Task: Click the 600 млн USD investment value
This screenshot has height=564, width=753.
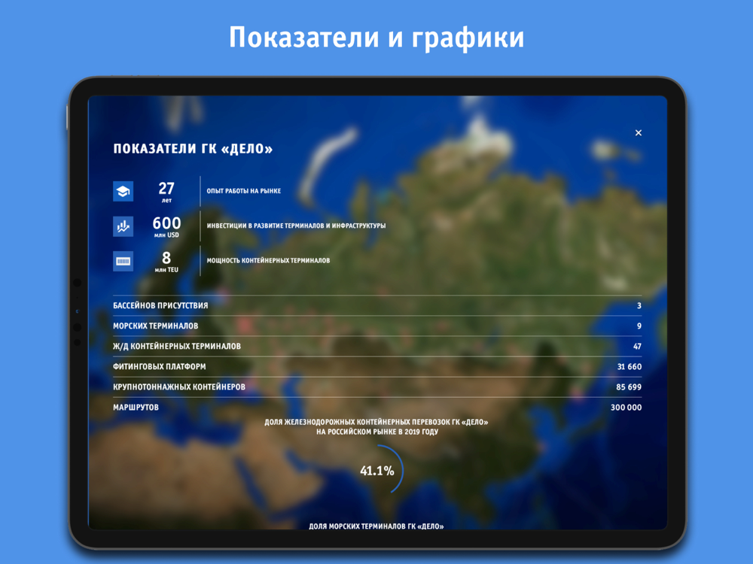Action: [x=166, y=226]
